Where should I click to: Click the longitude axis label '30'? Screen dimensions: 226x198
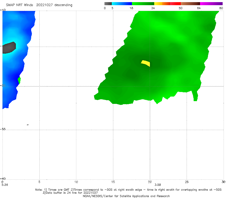tap(224, 182)
